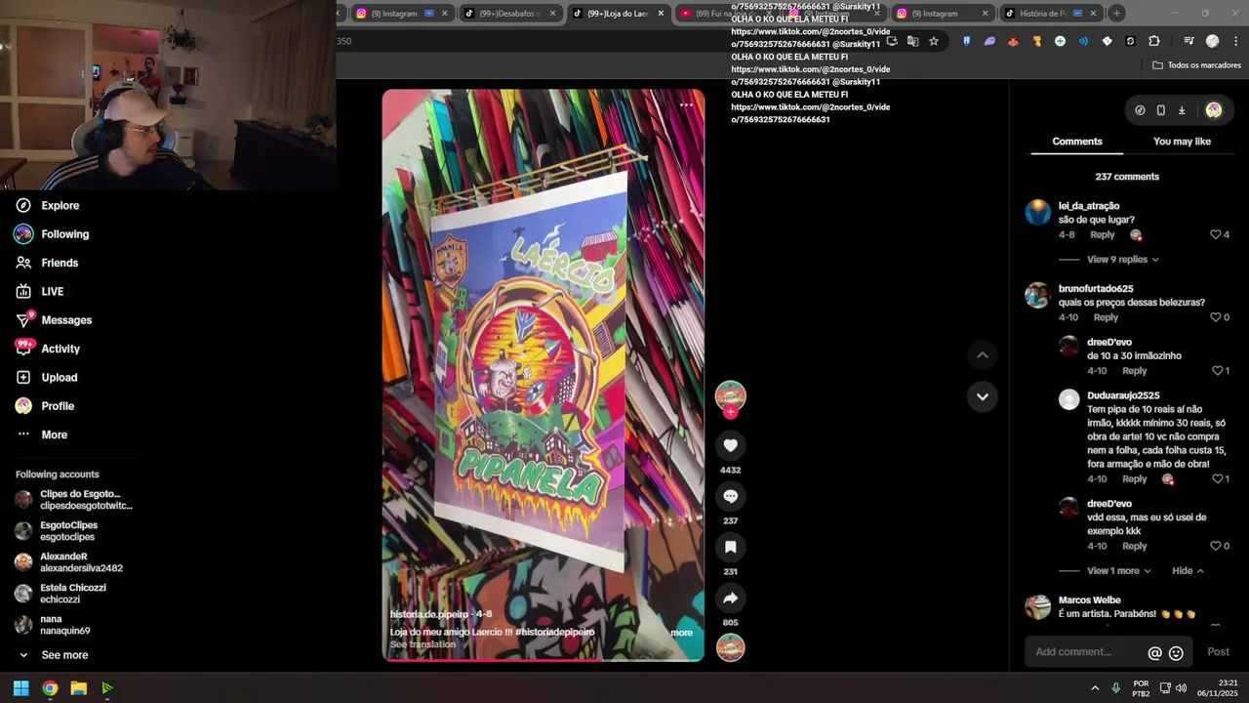Click the get app phone icon
Screen dimensions: 1249x703
point(1160,110)
